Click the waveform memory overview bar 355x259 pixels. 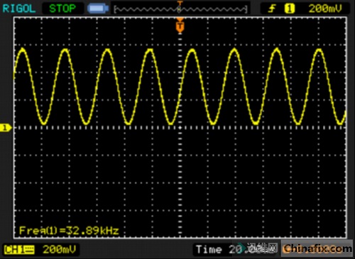pos(180,9)
